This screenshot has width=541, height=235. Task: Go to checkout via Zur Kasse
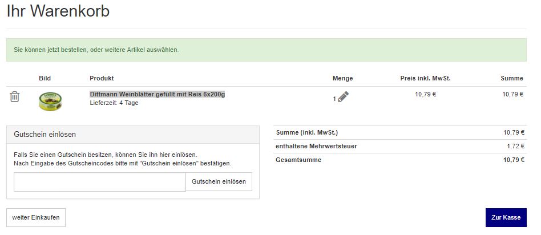pos(506,217)
